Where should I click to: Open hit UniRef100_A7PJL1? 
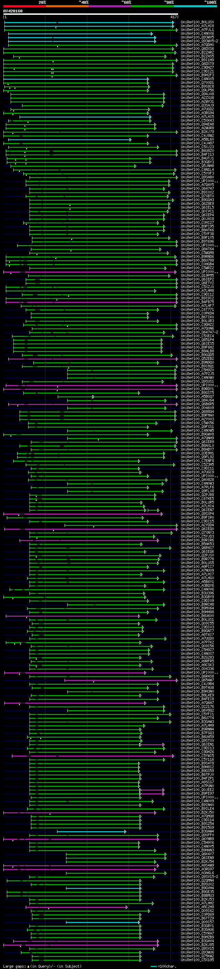pos(197,30)
